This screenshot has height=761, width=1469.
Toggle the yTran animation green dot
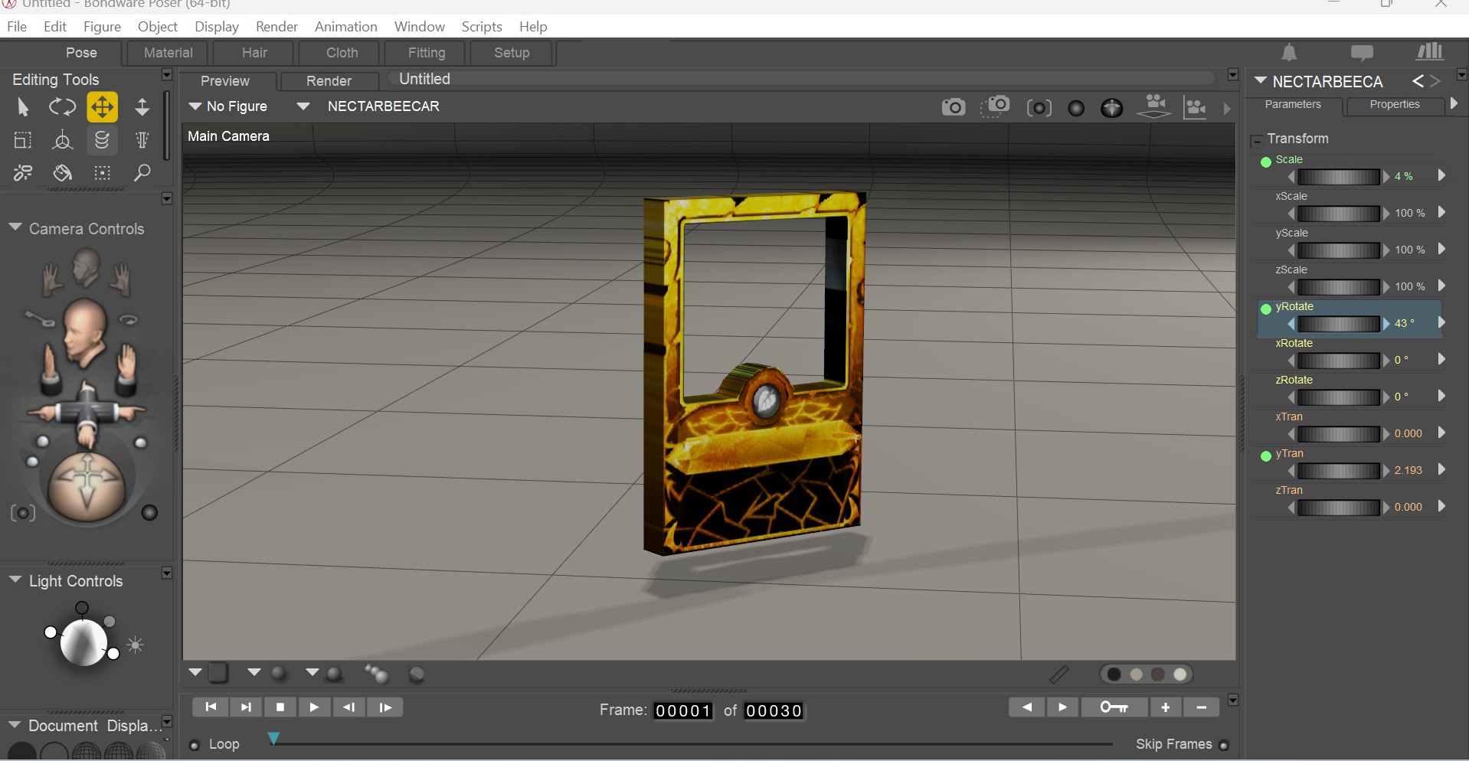(1266, 456)
